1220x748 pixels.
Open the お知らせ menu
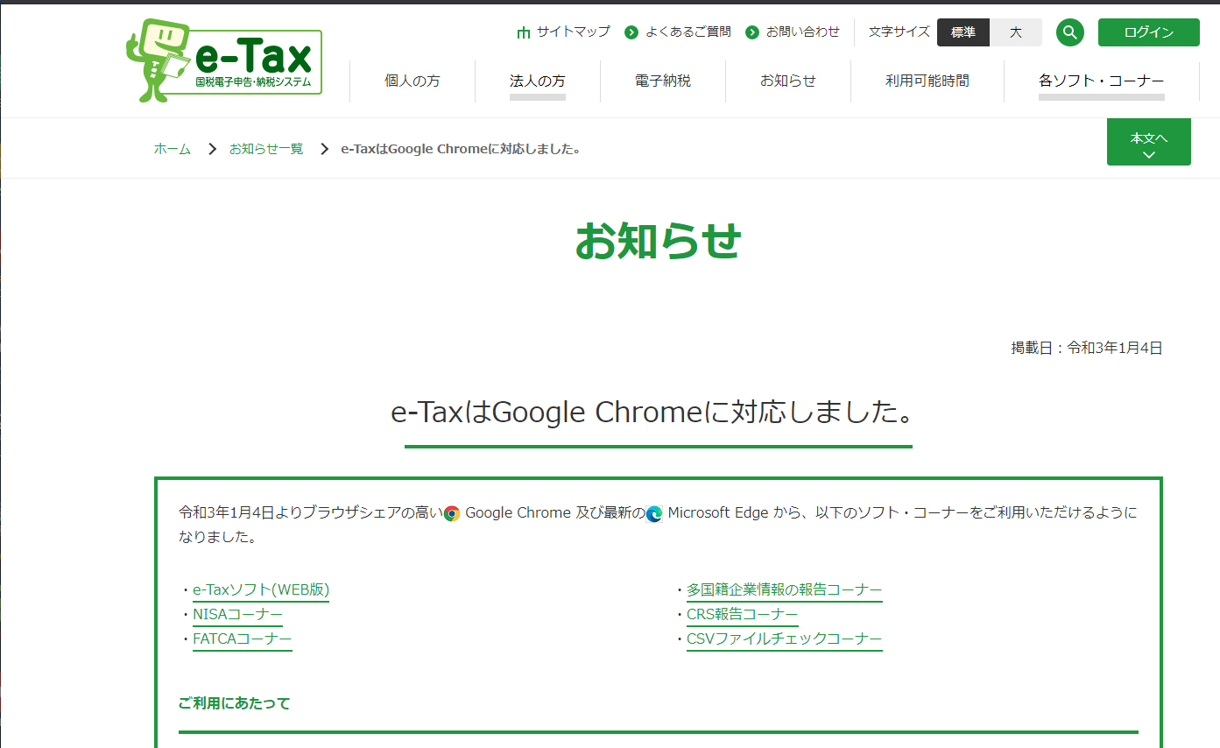788,81
